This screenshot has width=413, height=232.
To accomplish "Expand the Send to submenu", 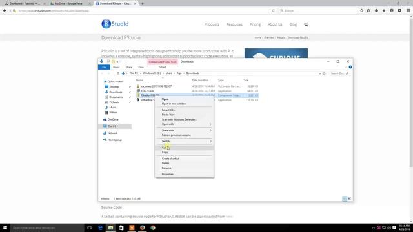I will [x=184, y=142].
